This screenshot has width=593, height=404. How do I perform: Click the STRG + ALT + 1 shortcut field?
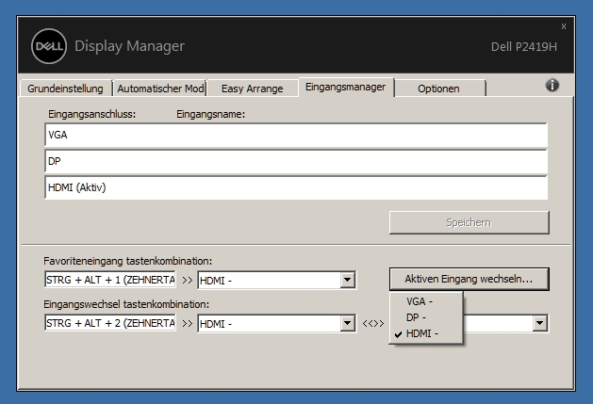(x=110, y=280)
